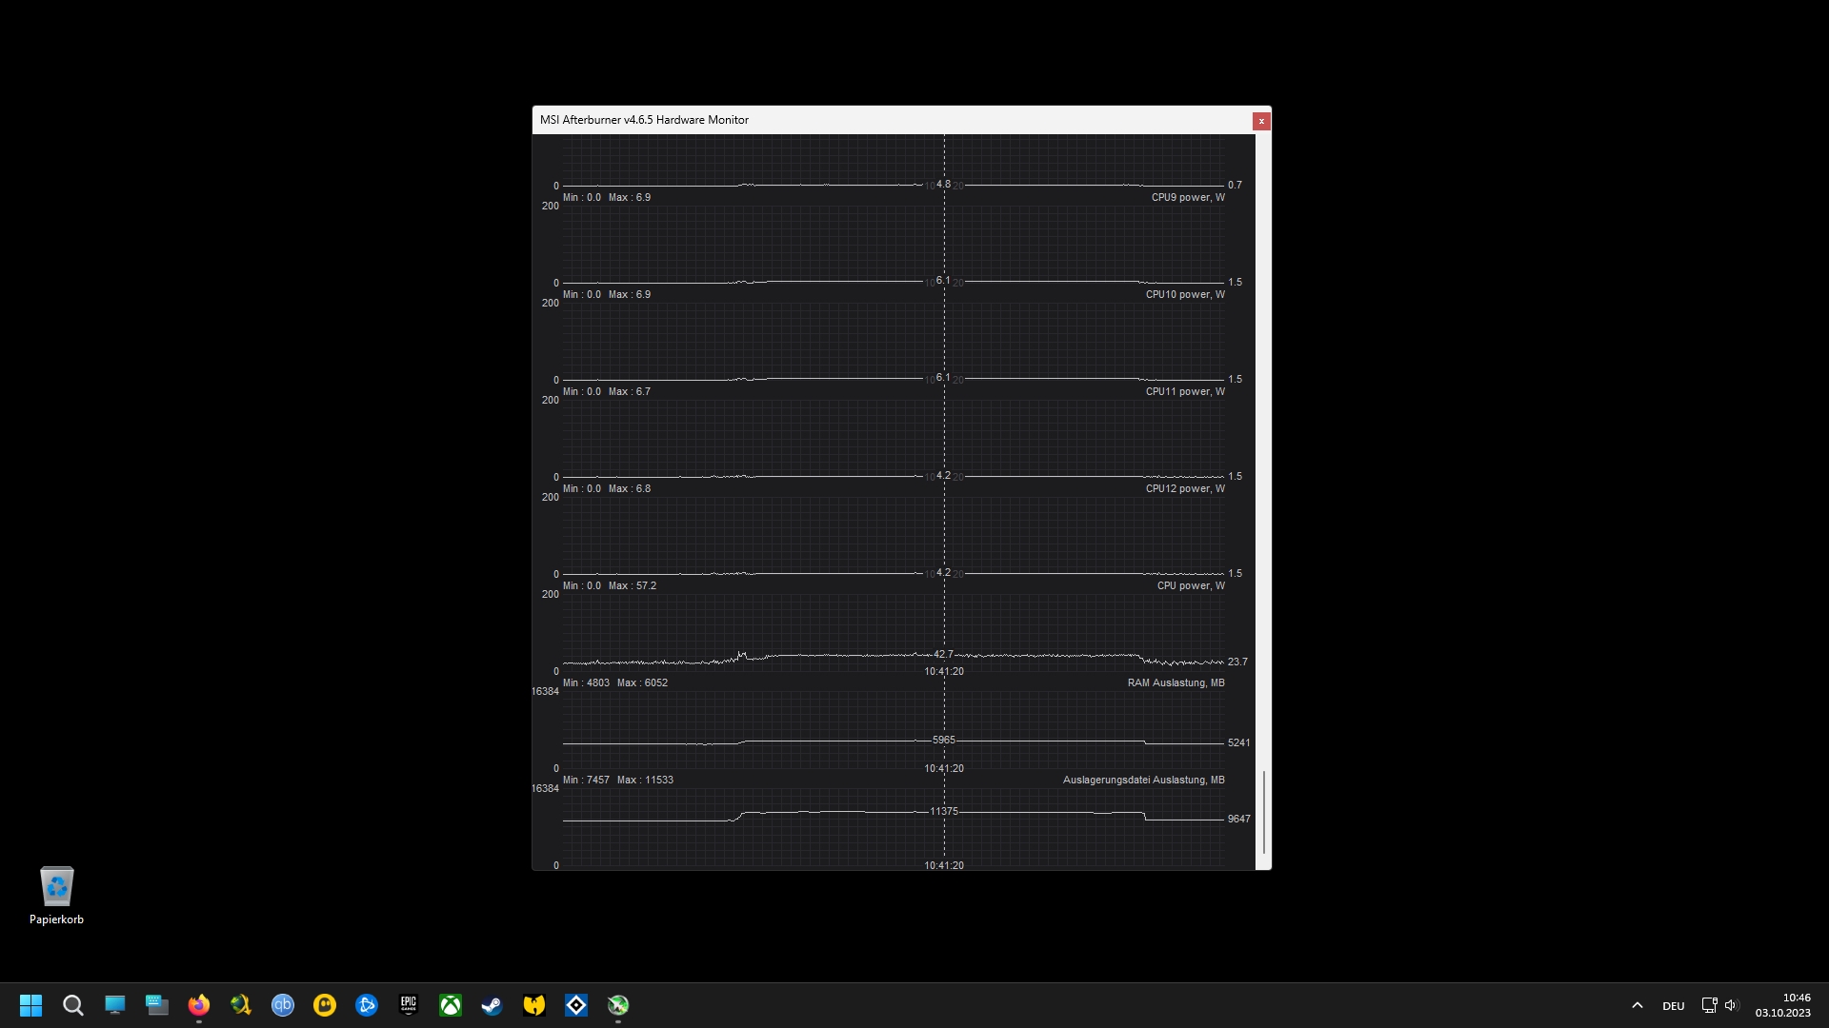
Task: Open the Xbox app icon
Action: point(451,1005)
